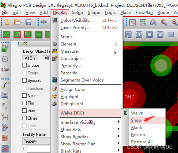This screenshot has height=153, width=178.
Task: Click the red grid toggle toolbar icon
Action: coord(132,22)
